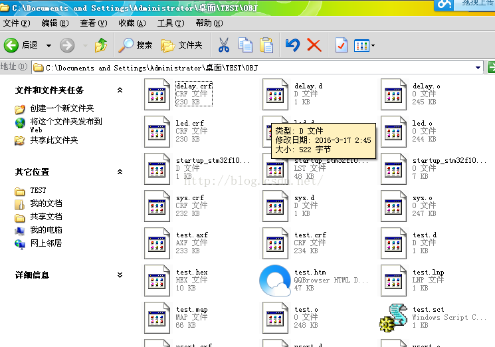Click the Cut scissors toolbar icon
Viewport: 495px width, 347px height.
point(224,45)
